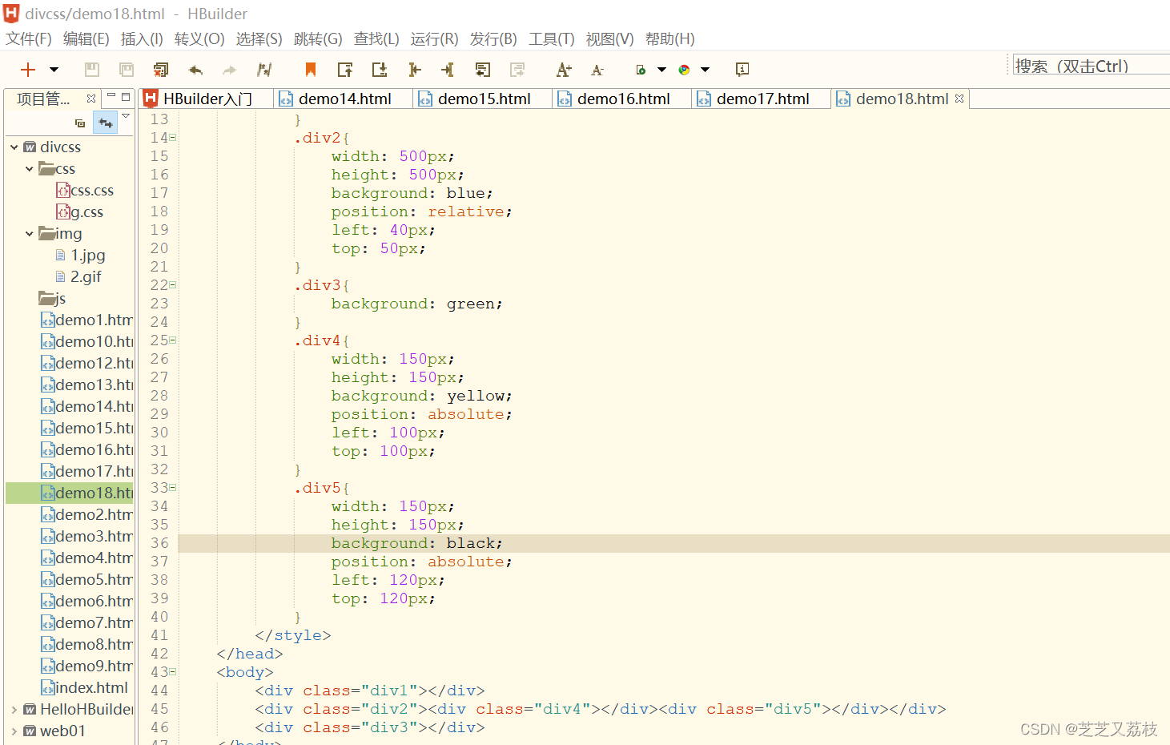Viewport: 1170px width, 745px height.
Task: Click the info feedback toolbar icon
Action: click(x=742, y=70)
